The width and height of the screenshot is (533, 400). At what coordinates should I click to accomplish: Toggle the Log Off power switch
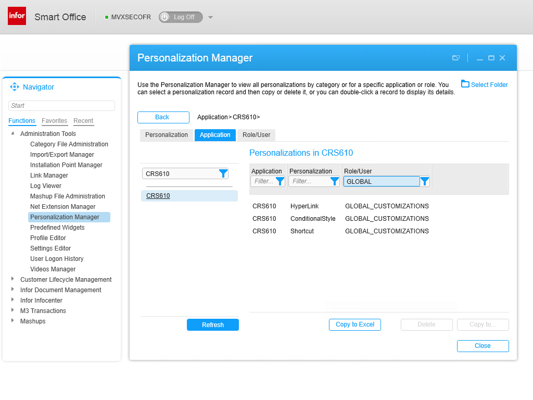click(x=165, y=17)
